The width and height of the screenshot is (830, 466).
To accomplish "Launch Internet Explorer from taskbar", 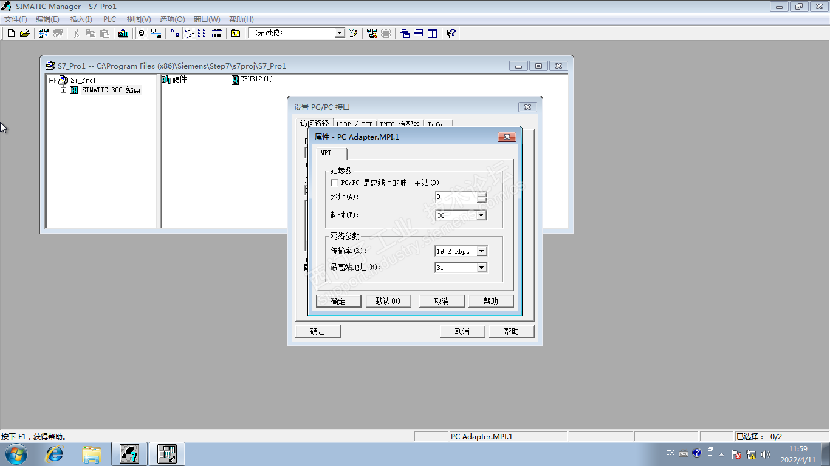I will (x=55, y=454).
